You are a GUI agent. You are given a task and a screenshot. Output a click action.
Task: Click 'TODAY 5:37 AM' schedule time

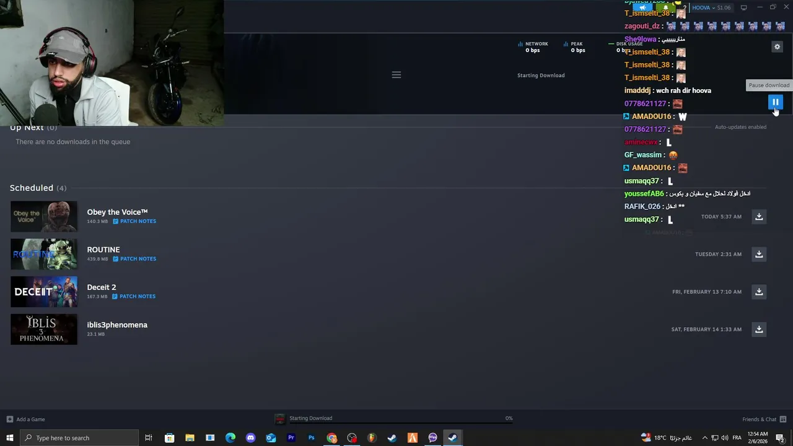[721, 217]
